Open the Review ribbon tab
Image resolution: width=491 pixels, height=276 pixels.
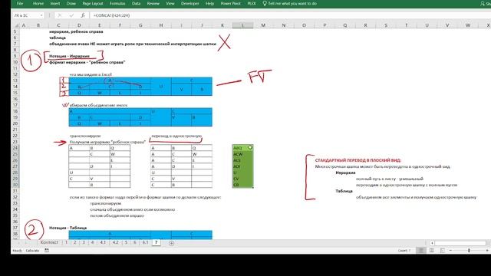pos(153,3)
